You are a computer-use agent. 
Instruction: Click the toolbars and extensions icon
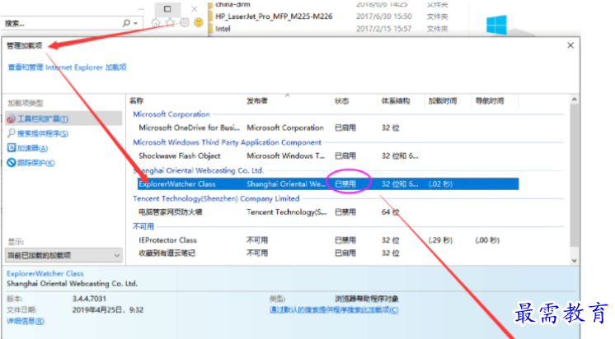11,119
